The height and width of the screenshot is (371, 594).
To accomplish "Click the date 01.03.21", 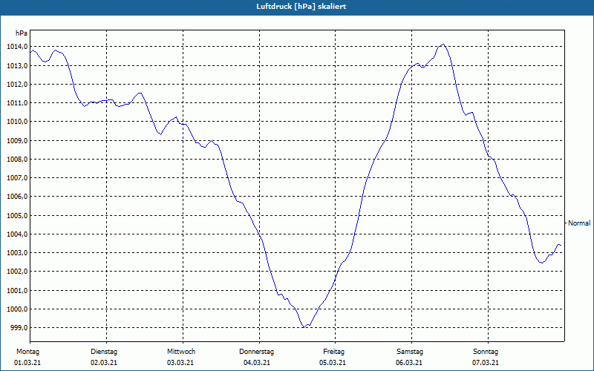I will point(27,363).
